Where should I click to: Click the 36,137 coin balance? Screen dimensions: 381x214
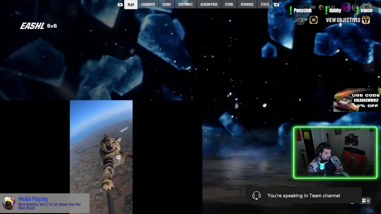[x=330, y=7]
